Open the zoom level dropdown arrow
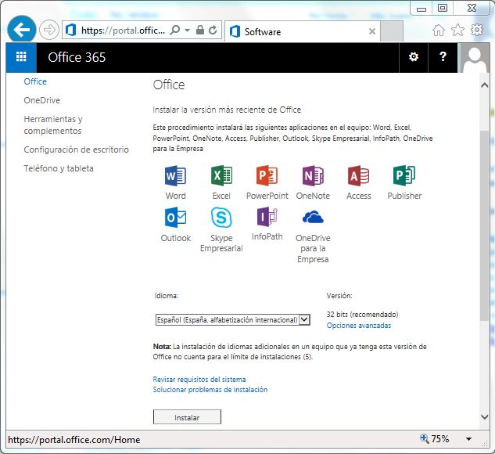Image resolution: width=495 pixels, height=454 pixels. point(468,439)
